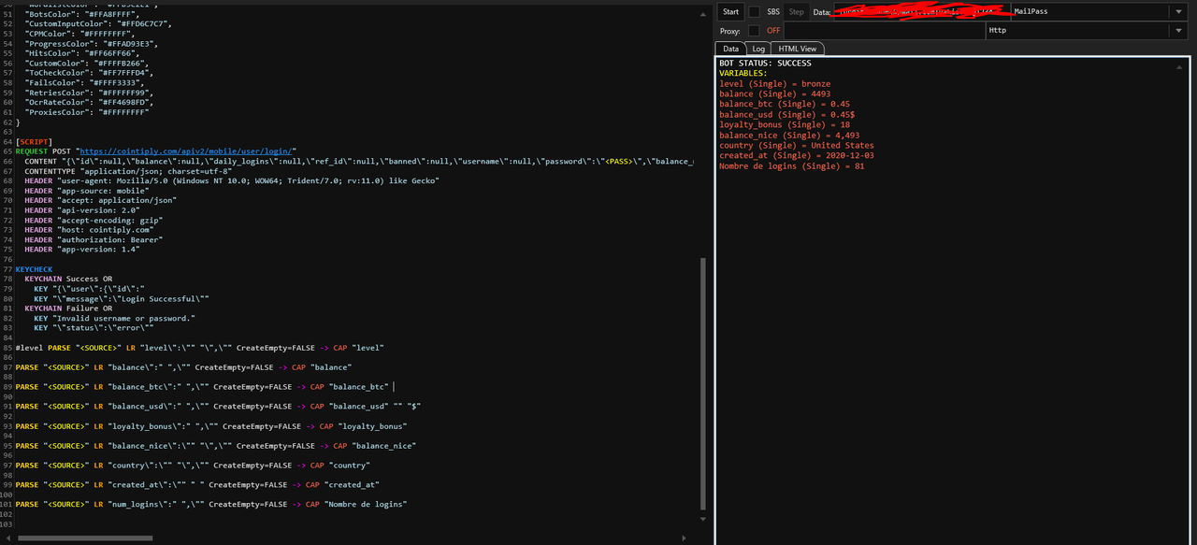Toggle the Proxy checkbox
1197x545 pixels.
(x=755, y=31)
